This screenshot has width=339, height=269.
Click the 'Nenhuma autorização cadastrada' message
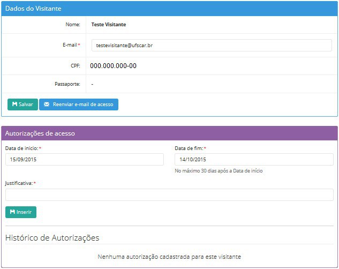click(x=169, y=257)
